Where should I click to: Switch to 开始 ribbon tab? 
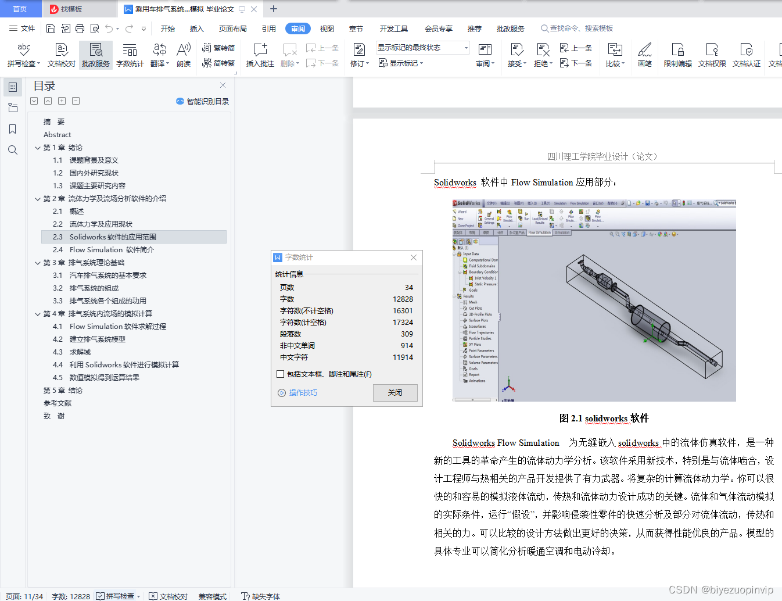point(168,28)
